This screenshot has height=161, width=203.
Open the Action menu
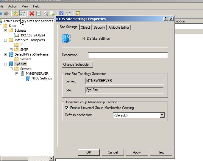point(13,6)
